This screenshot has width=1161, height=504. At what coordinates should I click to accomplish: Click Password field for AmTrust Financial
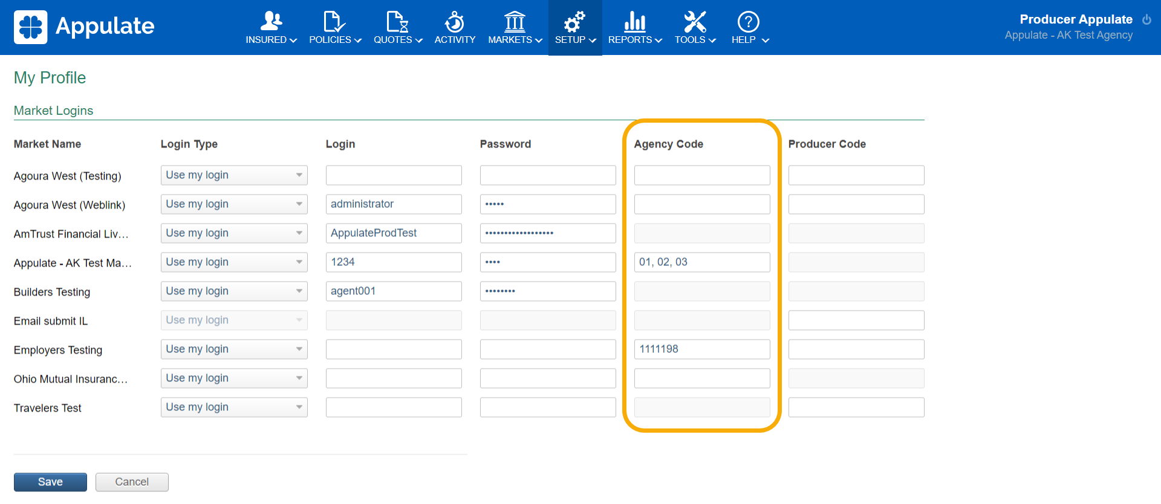pyautogui.click(x=548, y=233)
